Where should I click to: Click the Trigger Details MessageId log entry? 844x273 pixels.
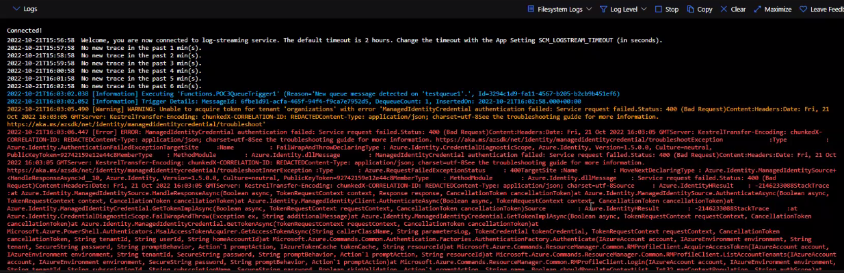click(293, 101)
